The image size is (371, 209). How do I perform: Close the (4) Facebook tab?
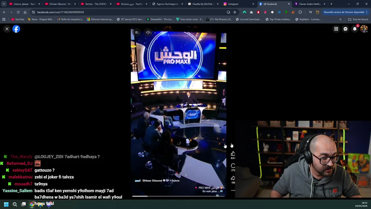point(289,4)
